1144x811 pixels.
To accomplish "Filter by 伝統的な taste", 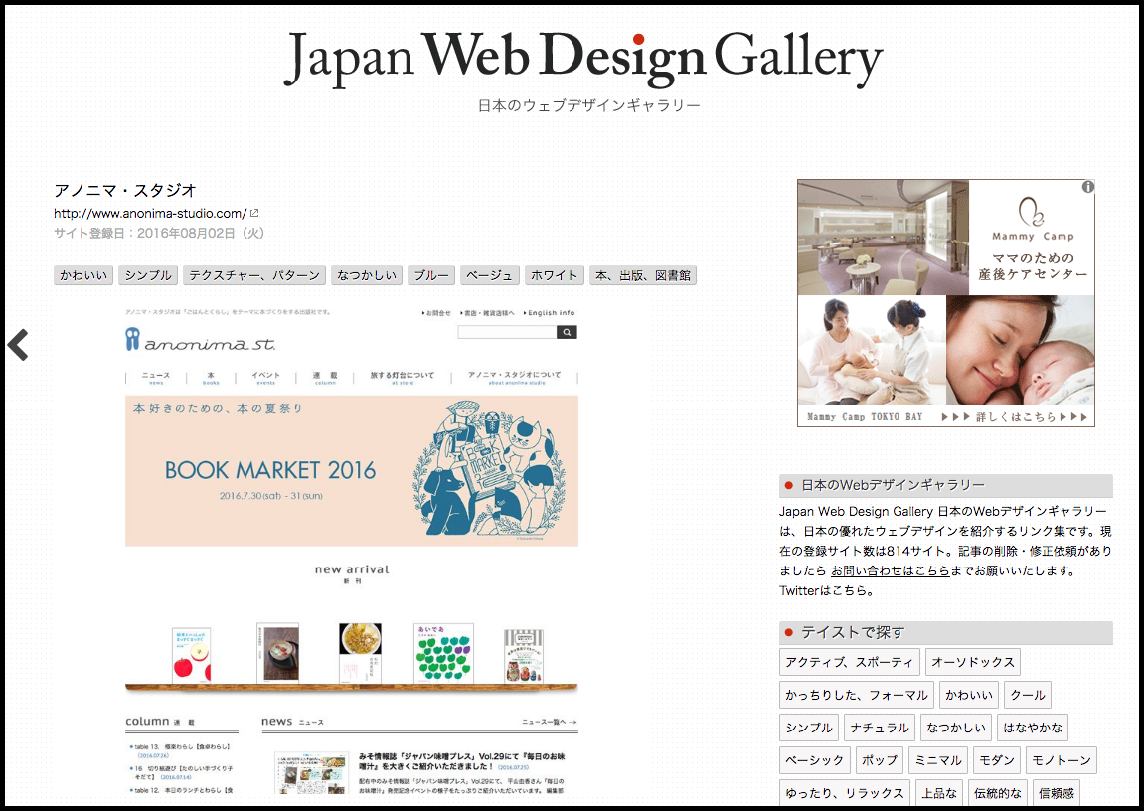I will (x=997, y=793).
